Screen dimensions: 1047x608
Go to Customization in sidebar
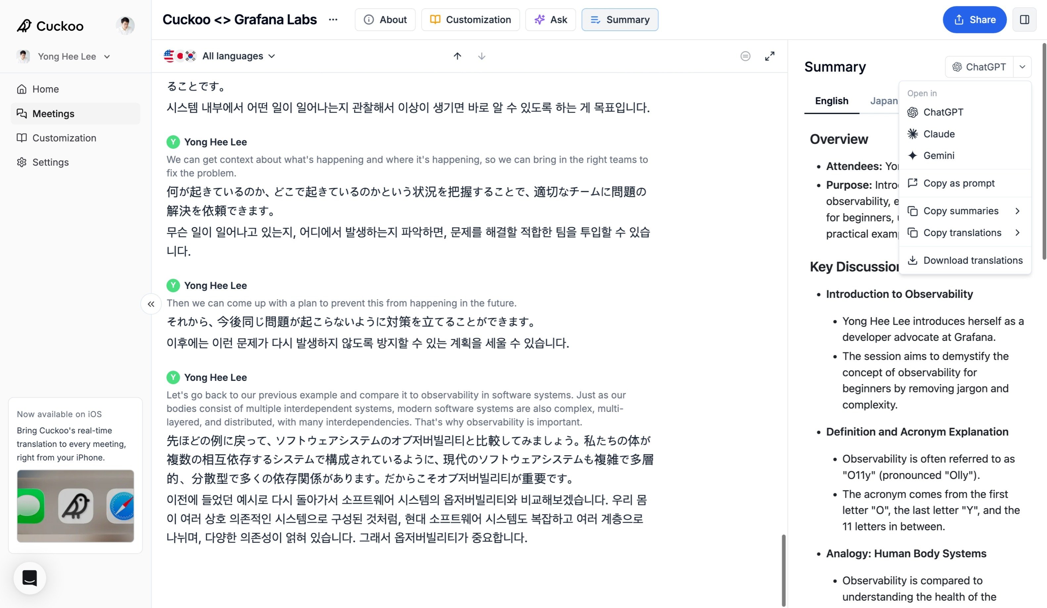click(75, 138)
